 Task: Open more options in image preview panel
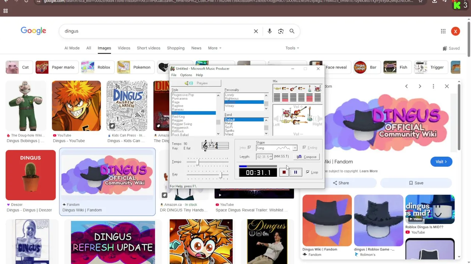pos(433,86)
